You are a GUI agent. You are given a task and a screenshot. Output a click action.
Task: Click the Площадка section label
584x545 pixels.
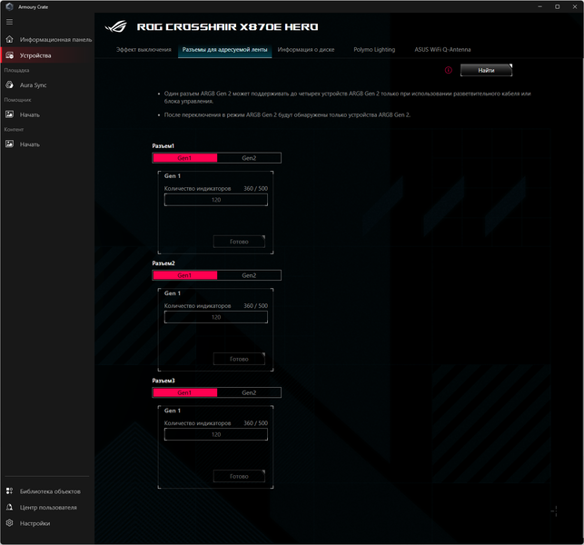(x=16, y=70)
